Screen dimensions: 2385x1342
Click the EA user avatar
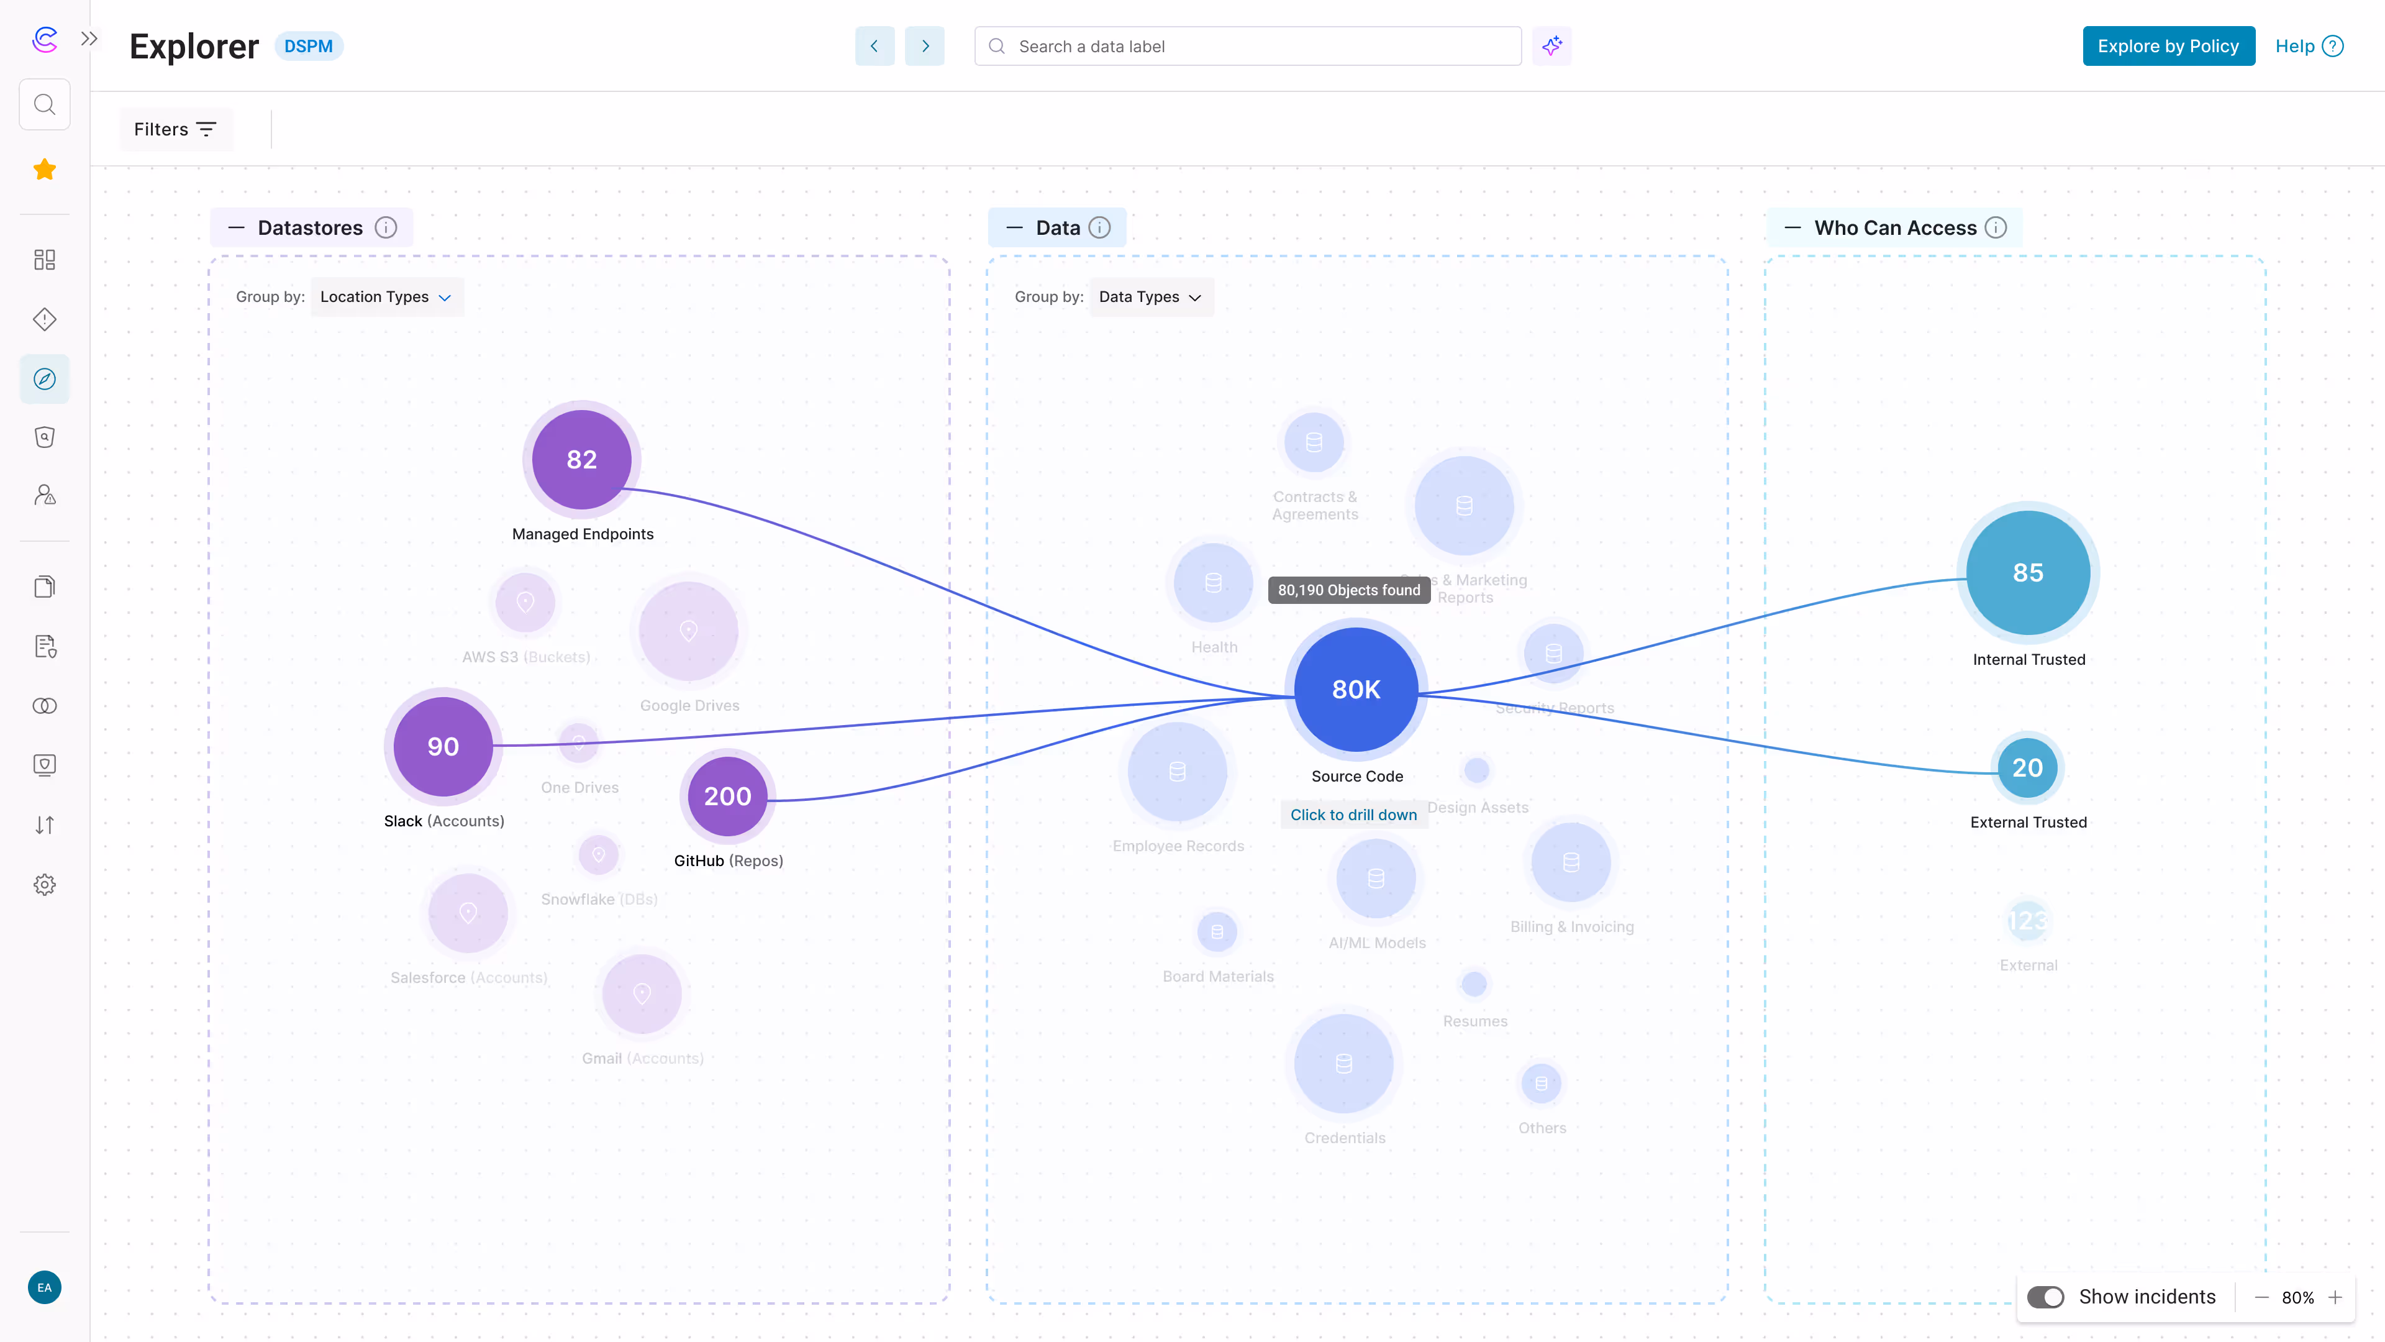[45, 1287]
